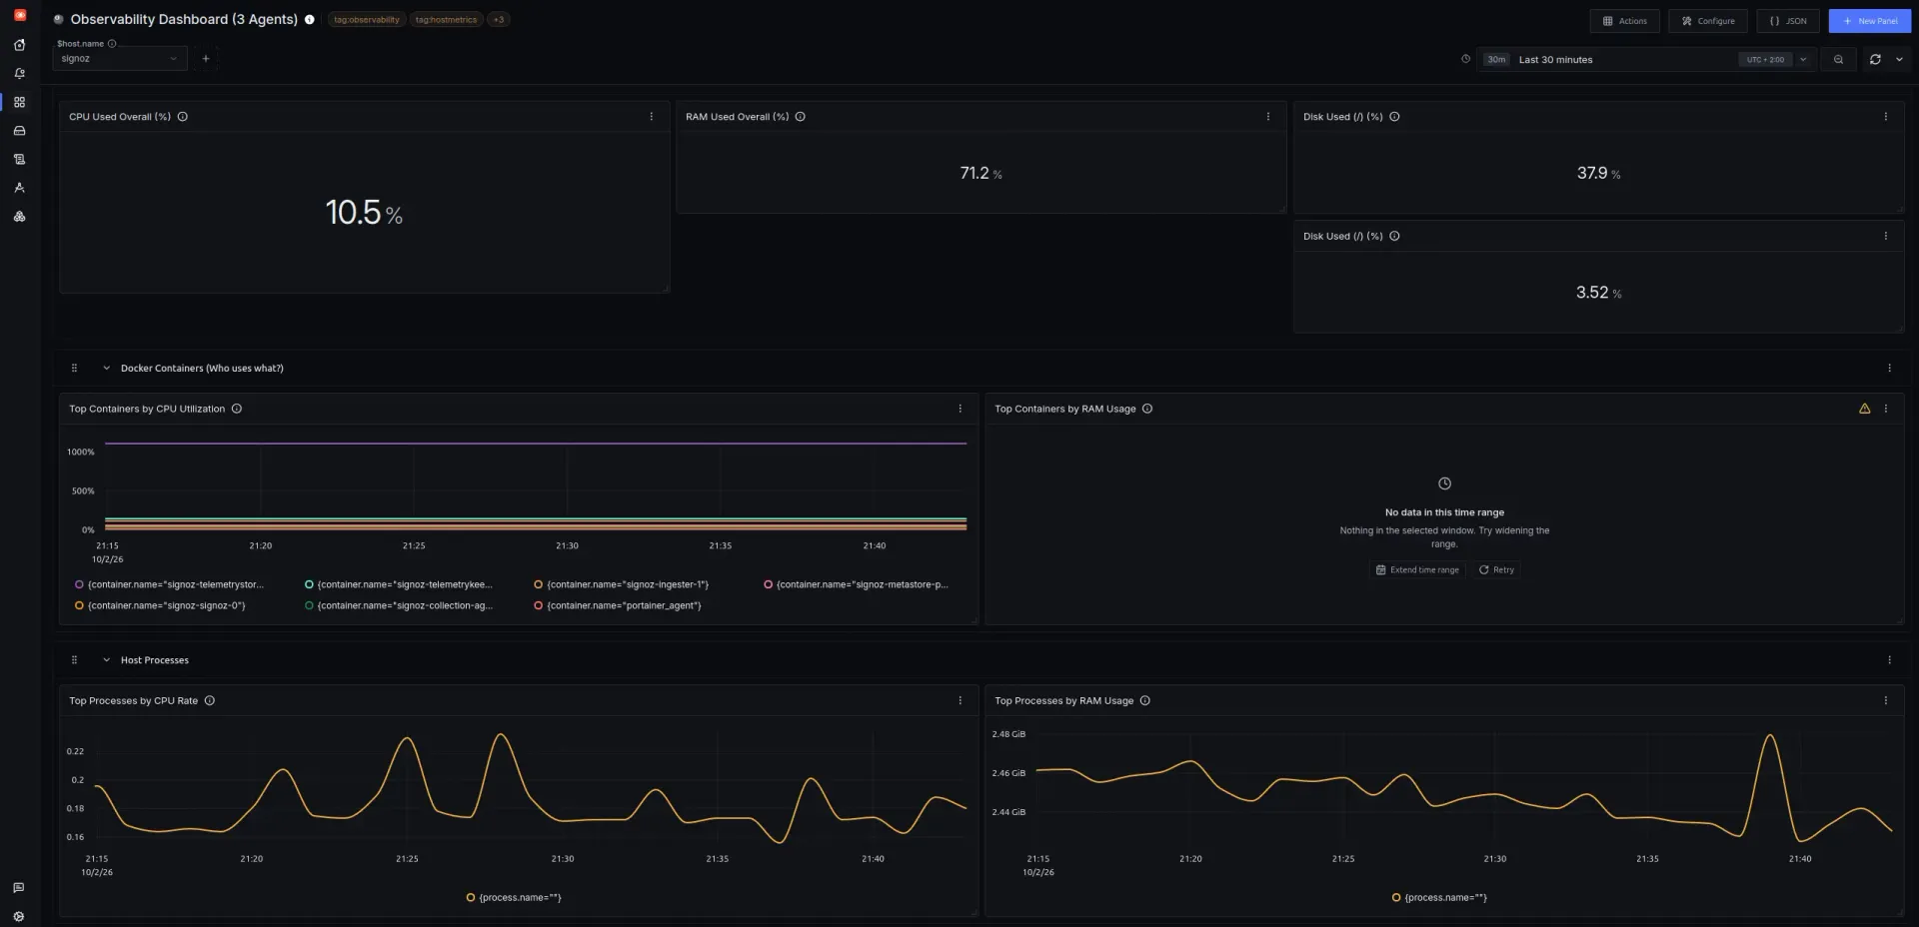The height and width of the screenshot is (927, 1919).
Task: Collapse the Host Processes section
Action: (x=107, y=660)
